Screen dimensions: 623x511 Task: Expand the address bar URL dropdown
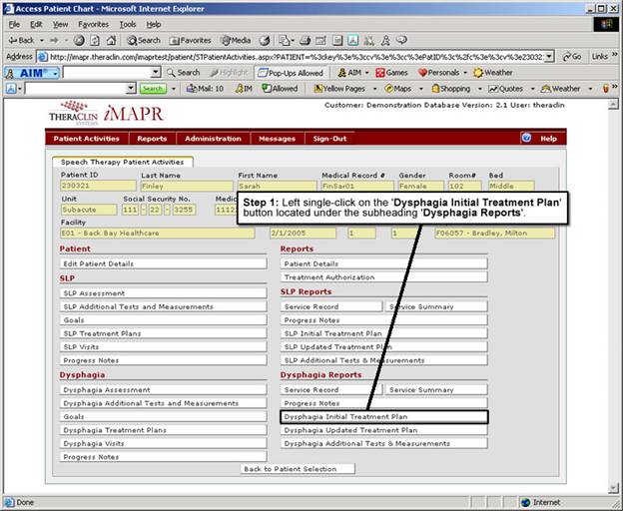coord(548,57)
